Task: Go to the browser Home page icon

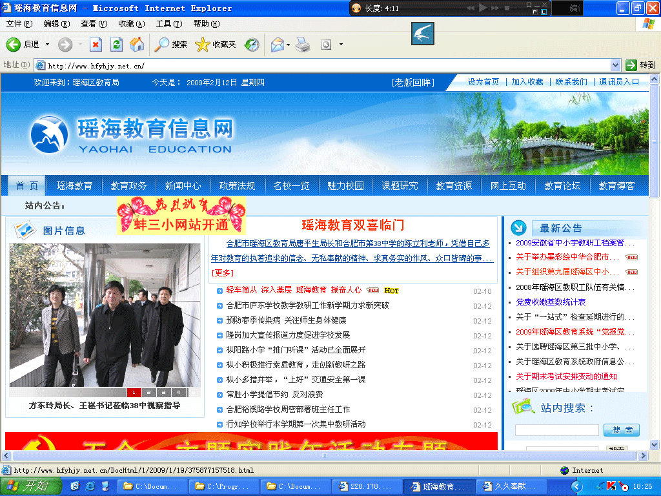Action: point(137,45)
